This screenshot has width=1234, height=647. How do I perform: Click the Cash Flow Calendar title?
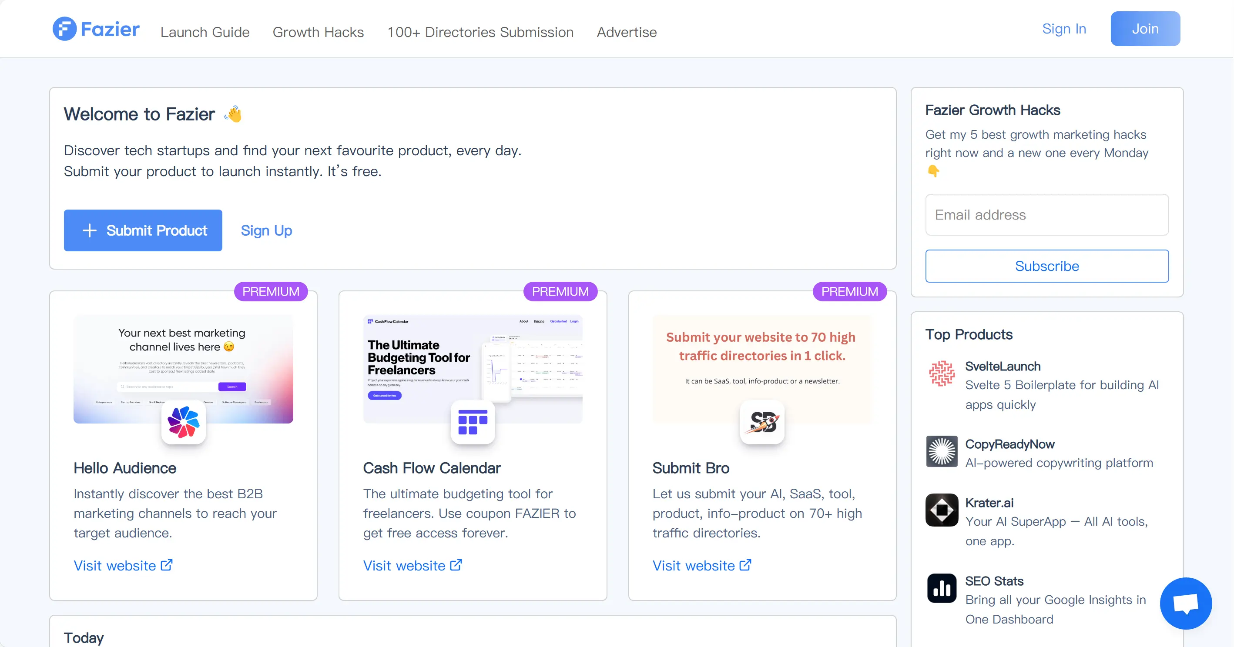click(x=432, y=468)
